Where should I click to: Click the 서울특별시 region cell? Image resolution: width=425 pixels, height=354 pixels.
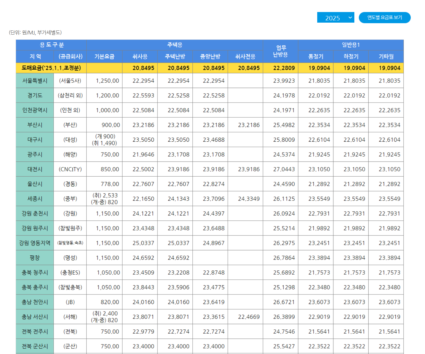pos(35,81)
